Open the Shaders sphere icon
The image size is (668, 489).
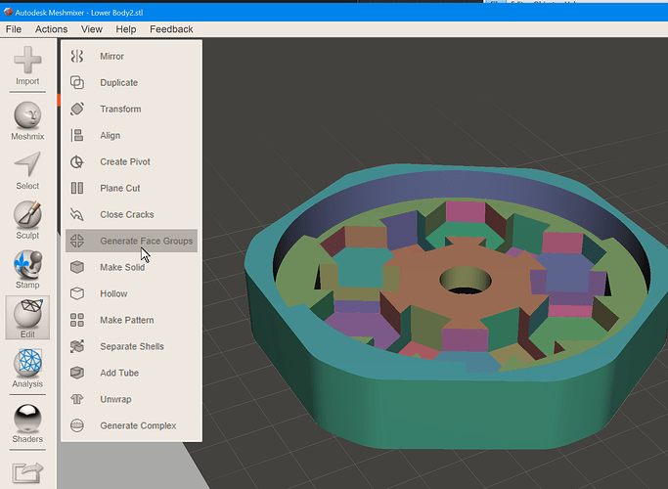tap(27, 423)
